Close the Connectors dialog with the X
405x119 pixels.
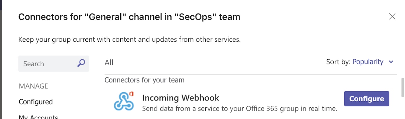392,17
